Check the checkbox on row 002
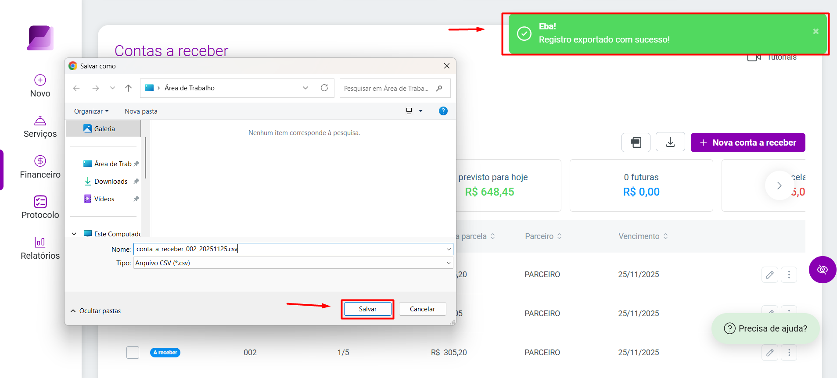Image resolution: width=837 pixels, height=378 pixels. coord(133,353)
